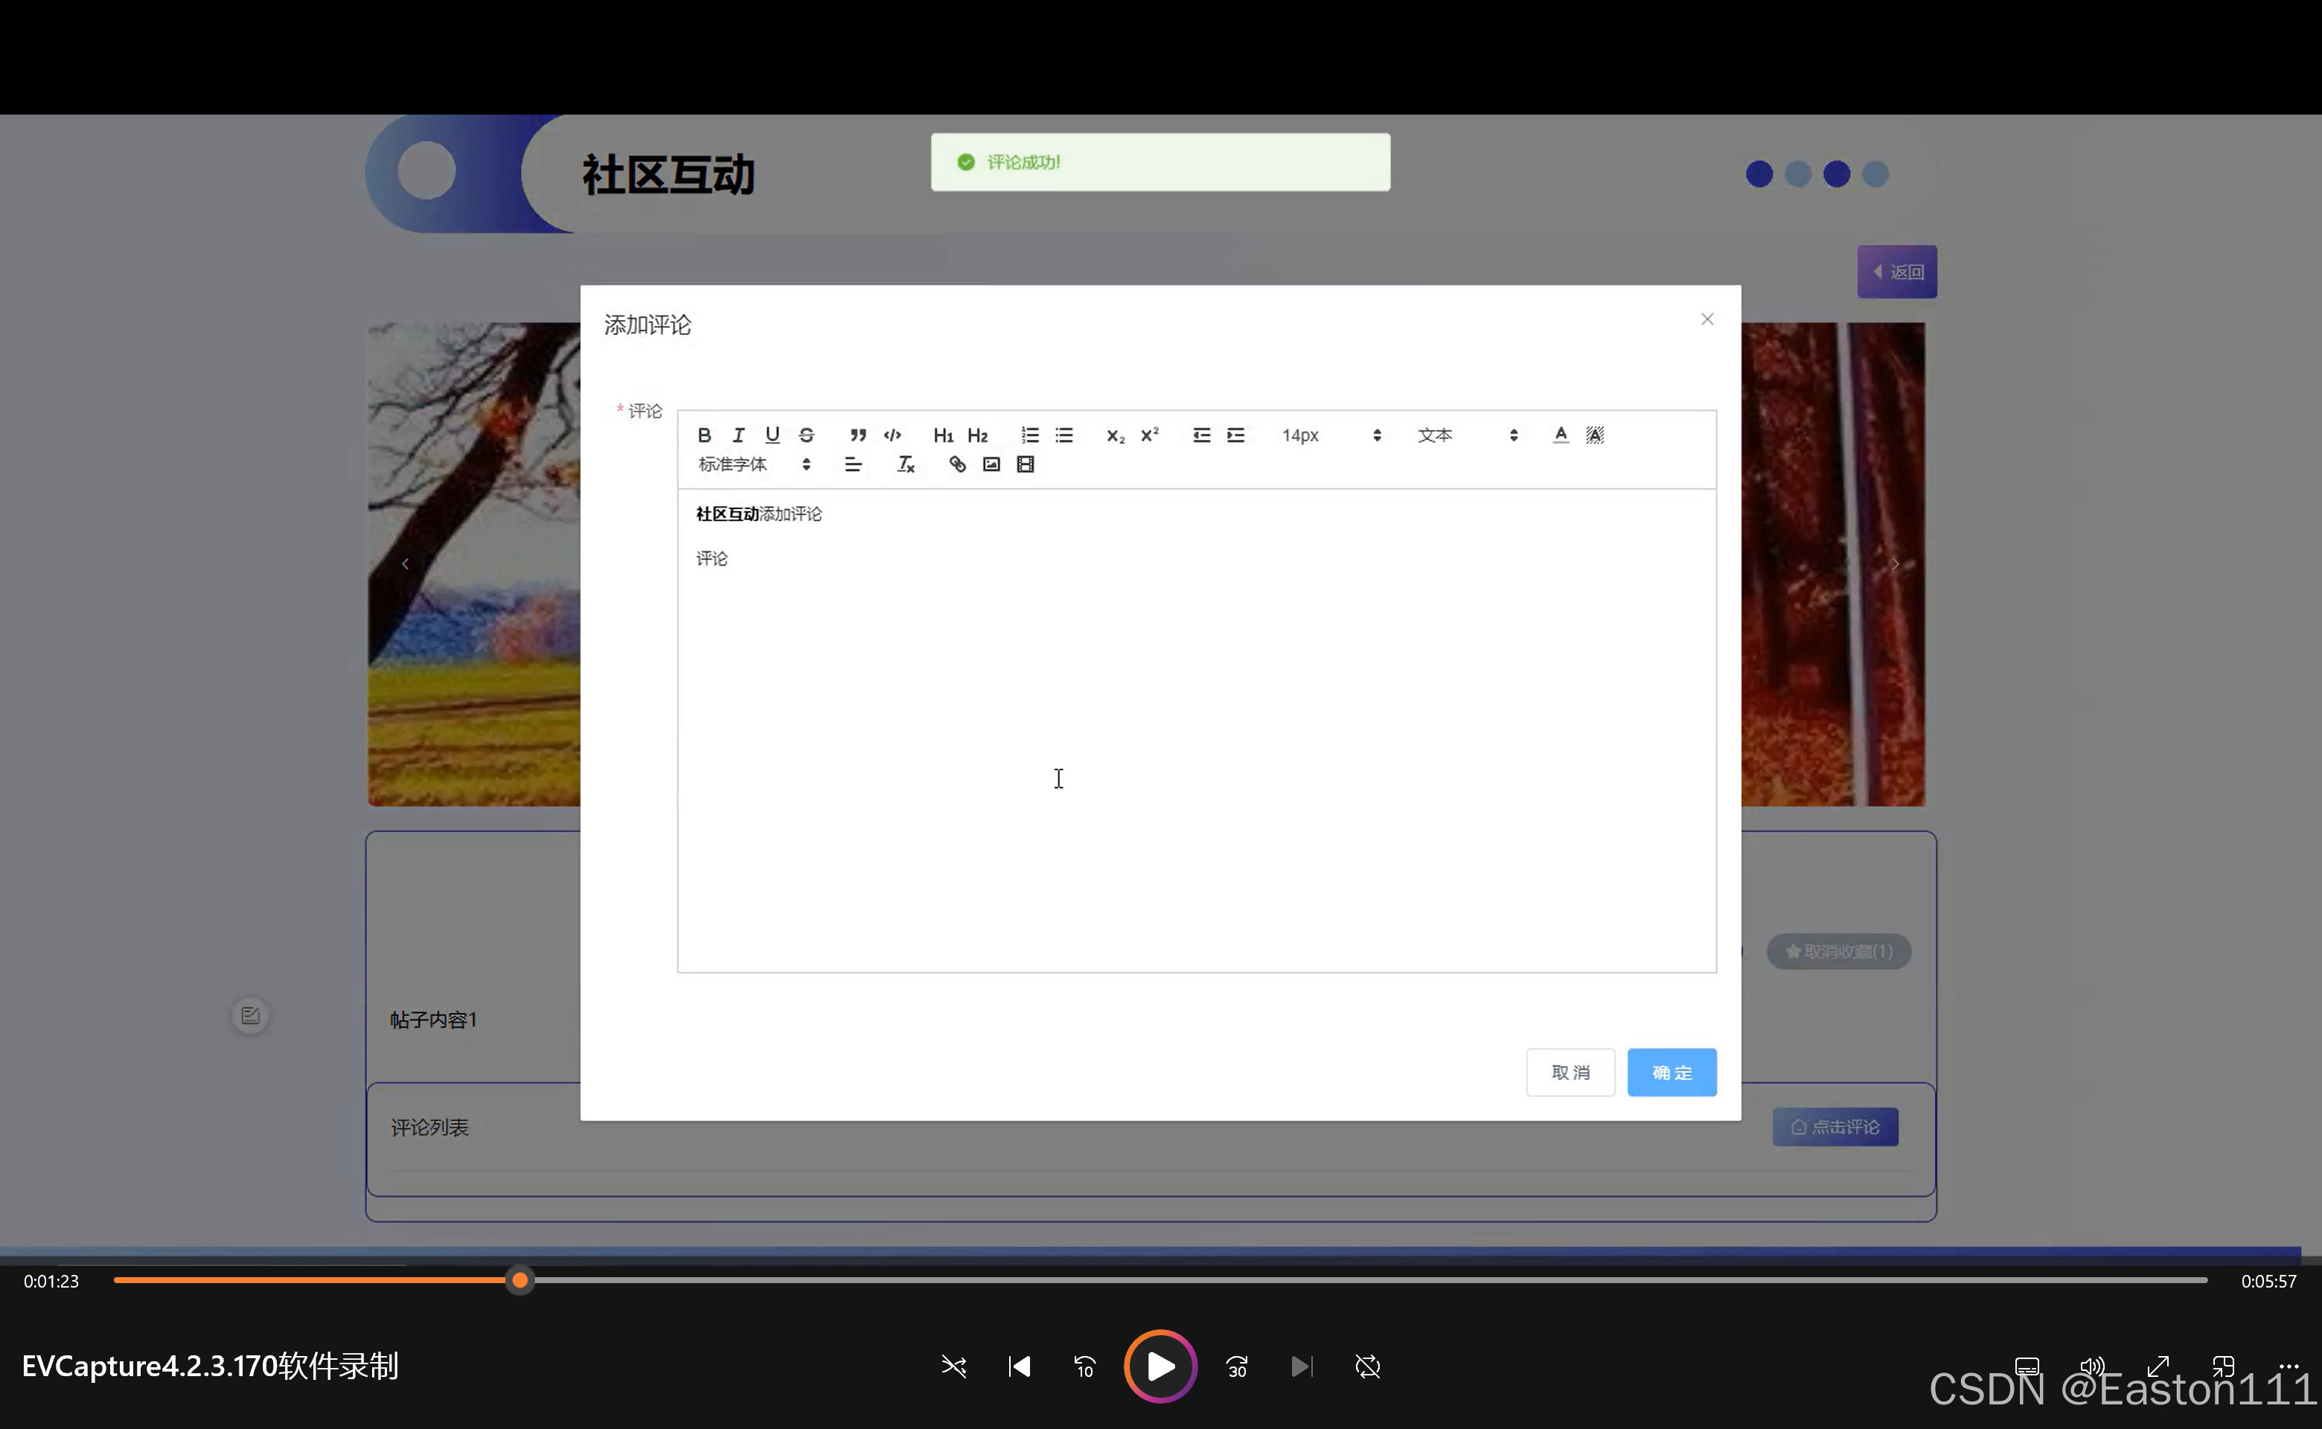Toggle underline formatting in comment editor
The height and width of the screenshot is (1429, 2322).
click(x=772, y=435)
